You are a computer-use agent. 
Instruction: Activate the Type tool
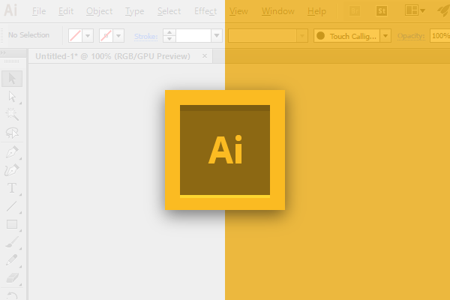pyautogui.click(x=12, y=188)
